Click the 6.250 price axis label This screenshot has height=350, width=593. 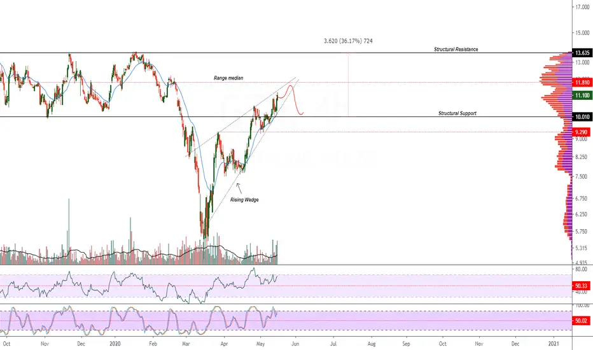pyautogui.click(x=582, y=214)
